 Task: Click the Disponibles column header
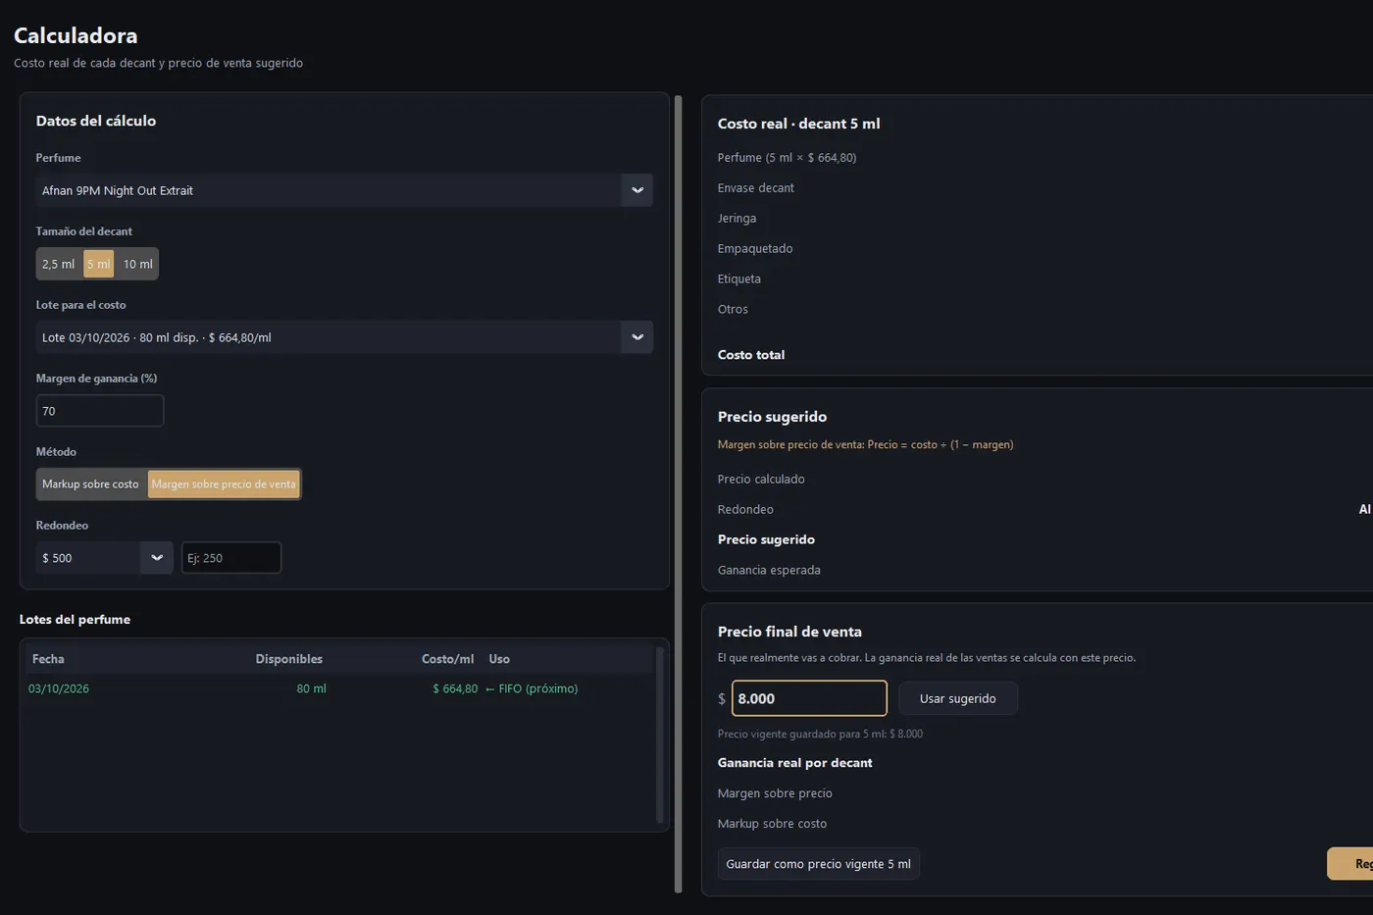click(x=289, y=659)
